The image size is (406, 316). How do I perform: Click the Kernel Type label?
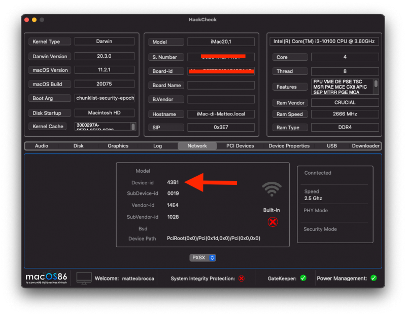click(x=49, y=42)
